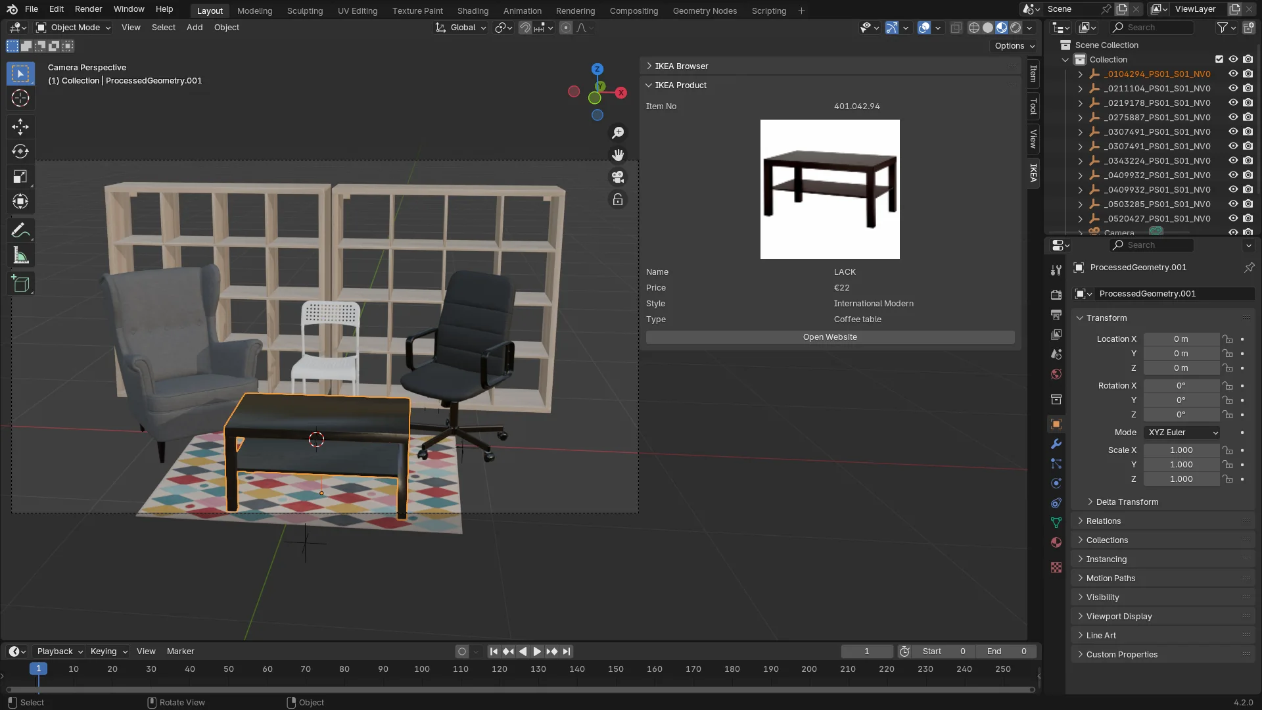
Task: Click the Add Cube tool
Action: pyautogui.click(x=20, y=284)
